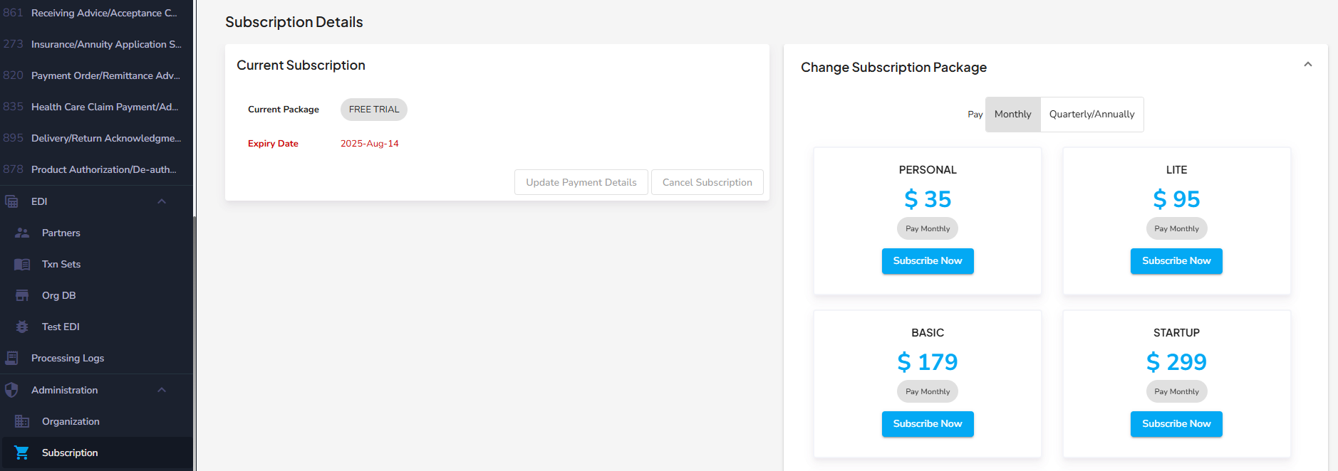The image size is (1338, 471).
Task: Subscribe to the STARTUP $299 plan
Action: pyautogui.click(x=1176, y=424)
